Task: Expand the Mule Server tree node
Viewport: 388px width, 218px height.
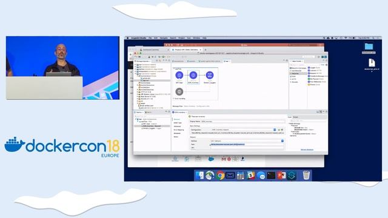Action: tap(138, 96)
